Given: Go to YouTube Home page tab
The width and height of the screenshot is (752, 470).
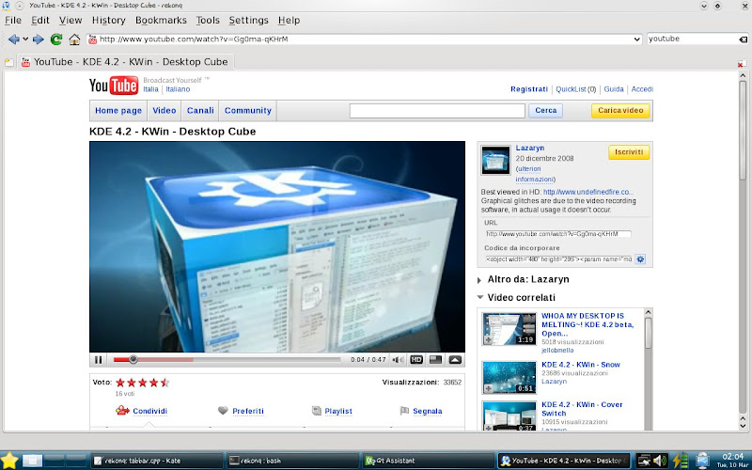Looking at the screenshot, I should tap(118, 110).
